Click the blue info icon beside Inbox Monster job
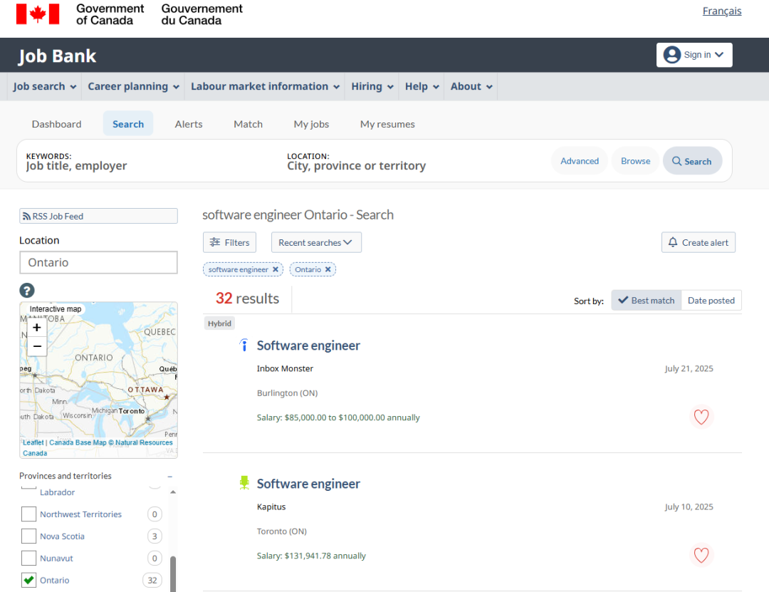This screenshot has width=769, height=592. coord(244,345)
